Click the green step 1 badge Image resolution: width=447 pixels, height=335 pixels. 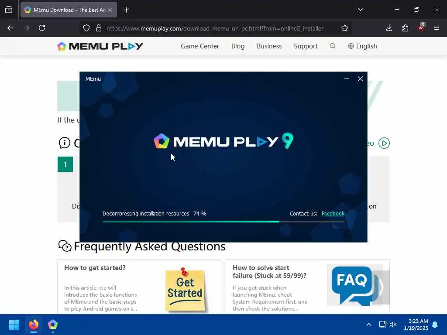pyautogui.click(x=65, y=164)
